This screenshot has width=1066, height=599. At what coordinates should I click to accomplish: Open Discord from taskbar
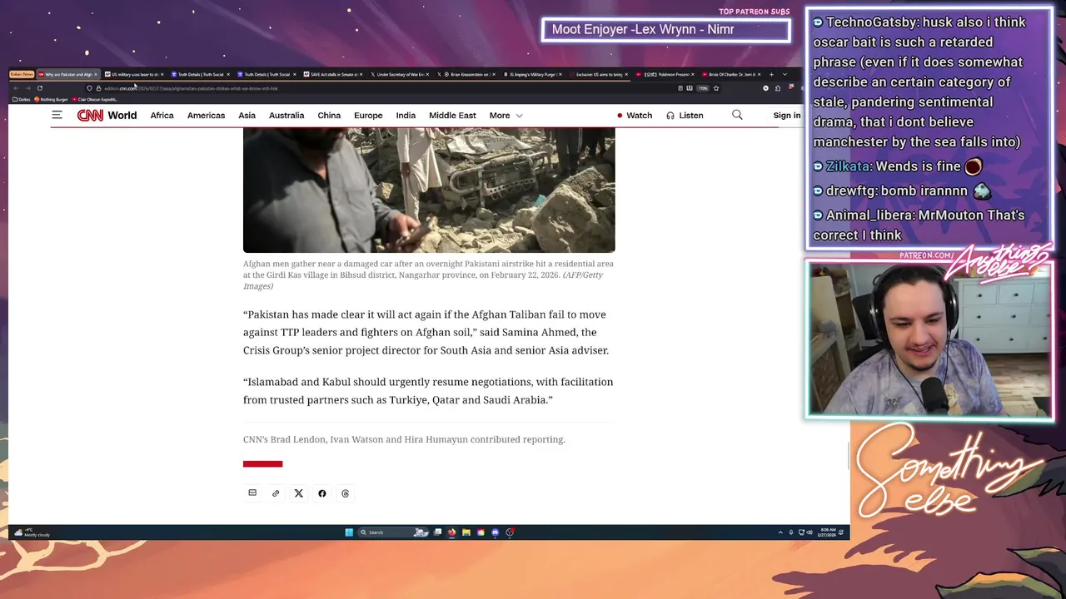coord(495,532)
